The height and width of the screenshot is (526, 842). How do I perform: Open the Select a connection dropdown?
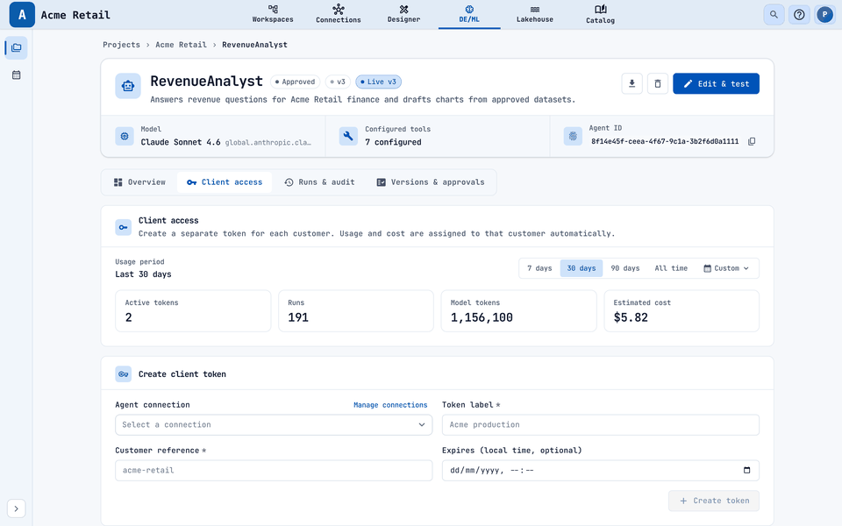point(274,424)
